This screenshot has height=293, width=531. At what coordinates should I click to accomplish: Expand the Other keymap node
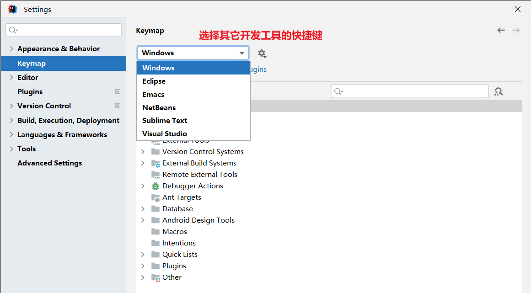(x=143, y=277)
